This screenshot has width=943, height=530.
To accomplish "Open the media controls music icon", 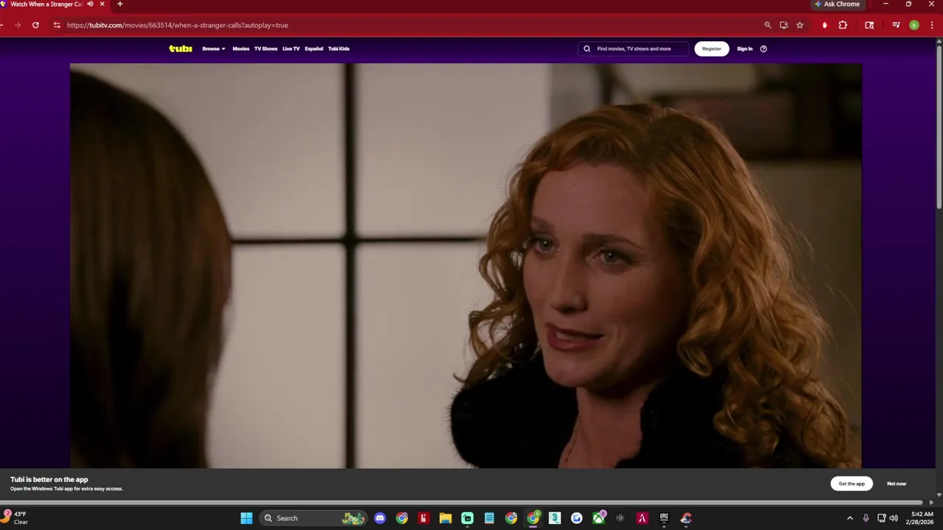I will coord(896,25).
